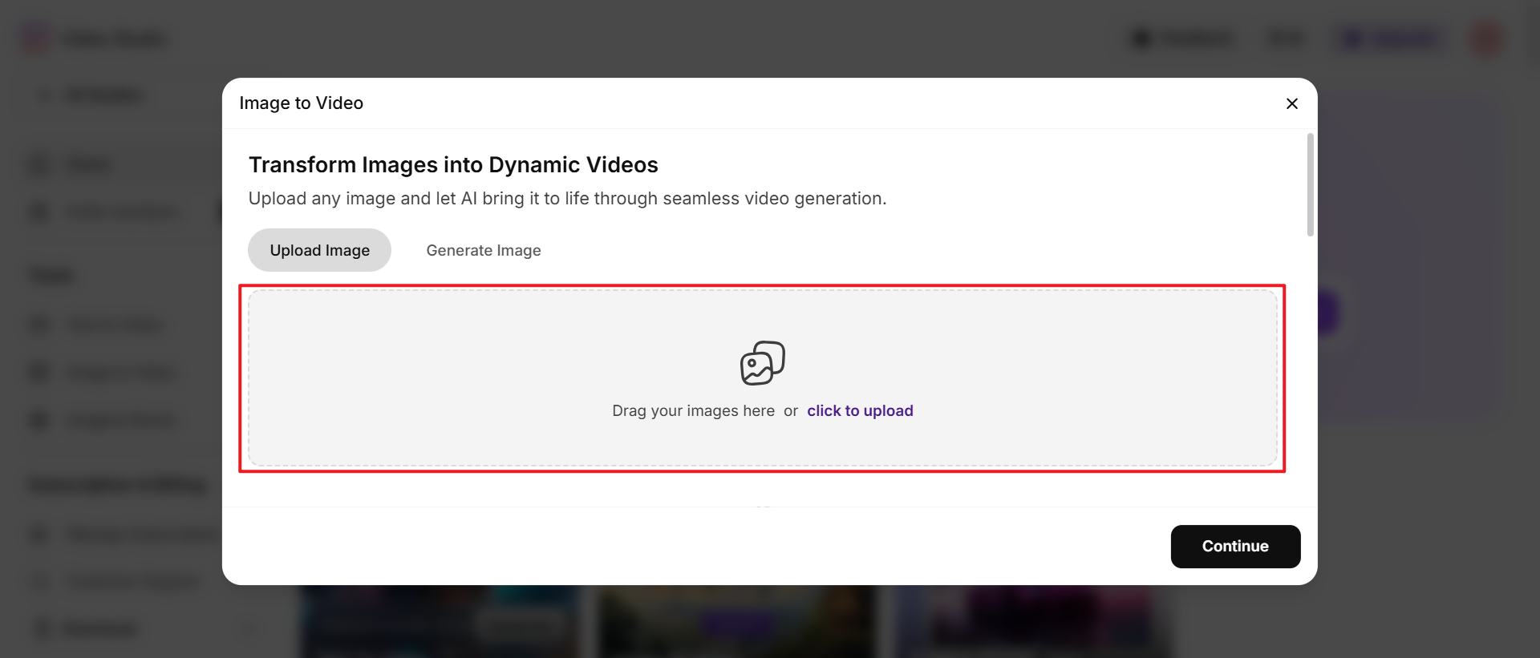
Task: Click the blurred purple upgrade button in header
Action: [1392, 38]
